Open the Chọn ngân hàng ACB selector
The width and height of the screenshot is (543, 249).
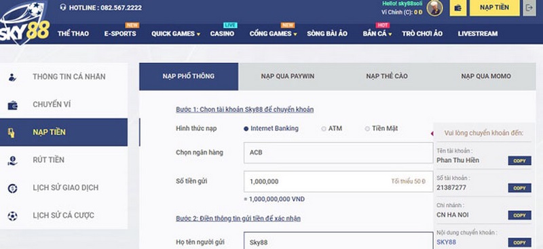(338, 153)
